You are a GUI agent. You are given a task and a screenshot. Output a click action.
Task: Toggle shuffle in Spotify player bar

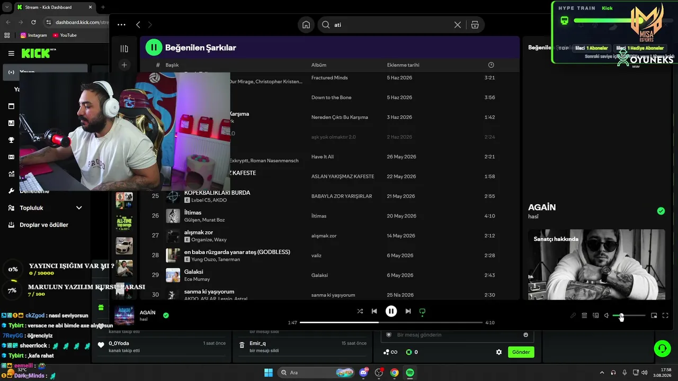point(360,311)
